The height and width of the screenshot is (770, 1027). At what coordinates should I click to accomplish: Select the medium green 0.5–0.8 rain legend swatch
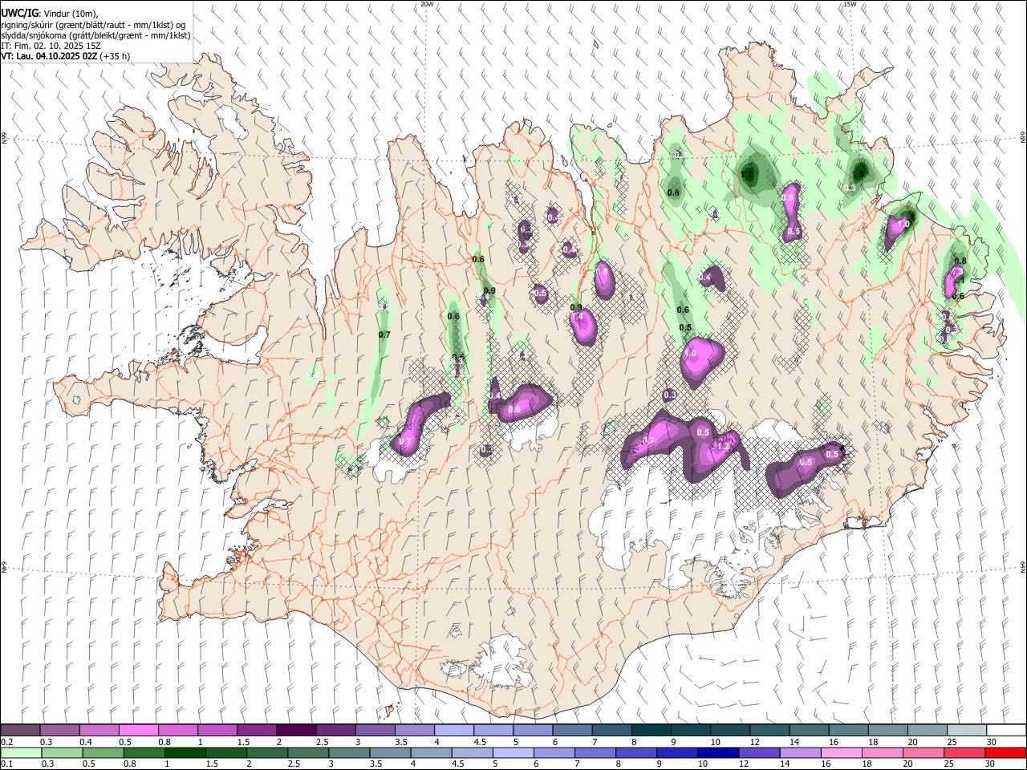tap(104, 752)
